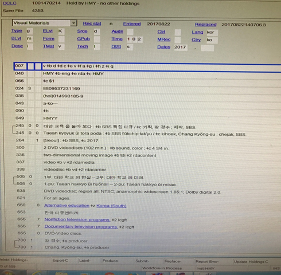Open the Rec stat field link
The height and width of the screenshot is (275, 281).
(x=92, y=23)
